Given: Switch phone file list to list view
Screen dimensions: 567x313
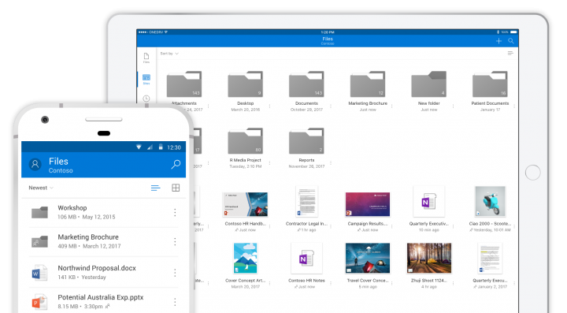Looking at the screenshot, I should pyautogui.click(x=155, y=188).
